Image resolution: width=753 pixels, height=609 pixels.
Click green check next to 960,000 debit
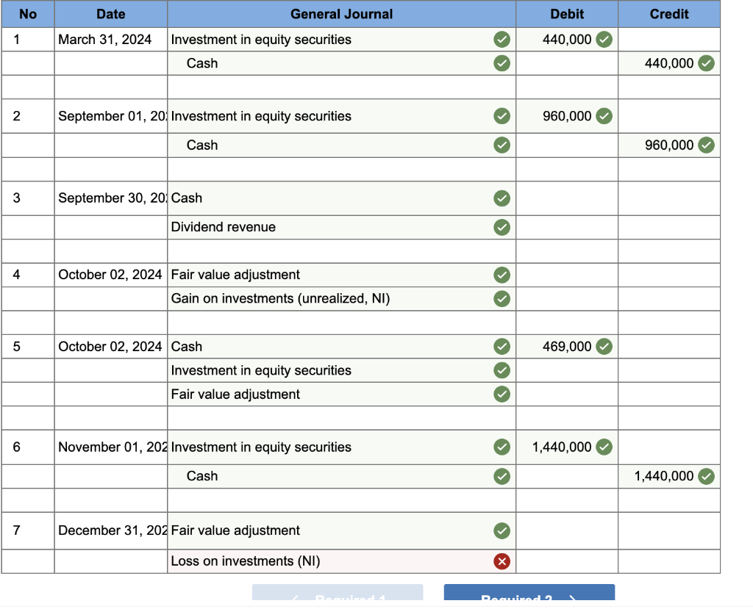604,116
